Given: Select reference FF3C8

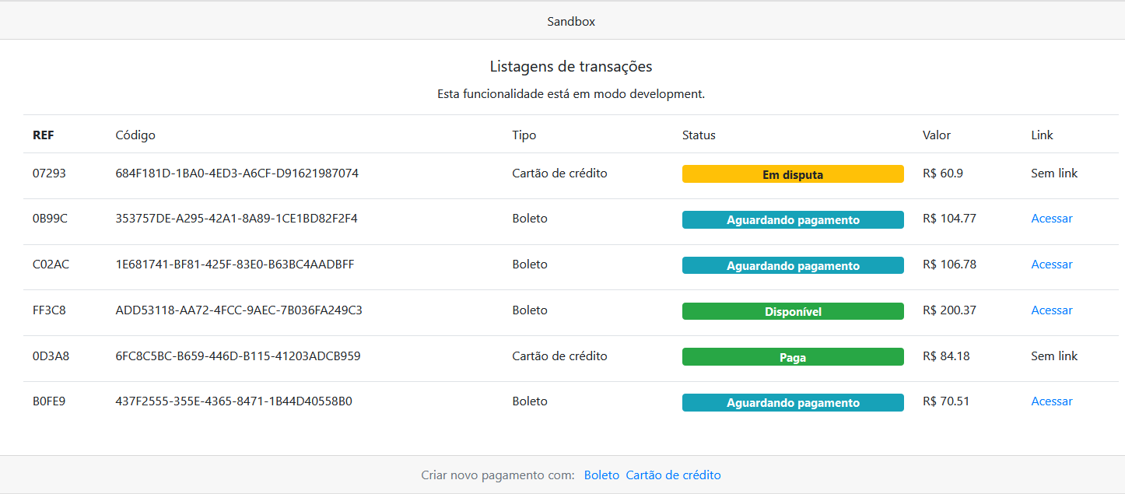Looking at the screenshot, I should click(x=49, y=310).
